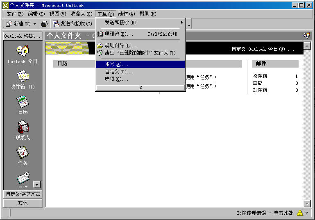Screen dimensions: 315x220
Task: Click the 个人文件夹 folder banner title
Action: 64,36
